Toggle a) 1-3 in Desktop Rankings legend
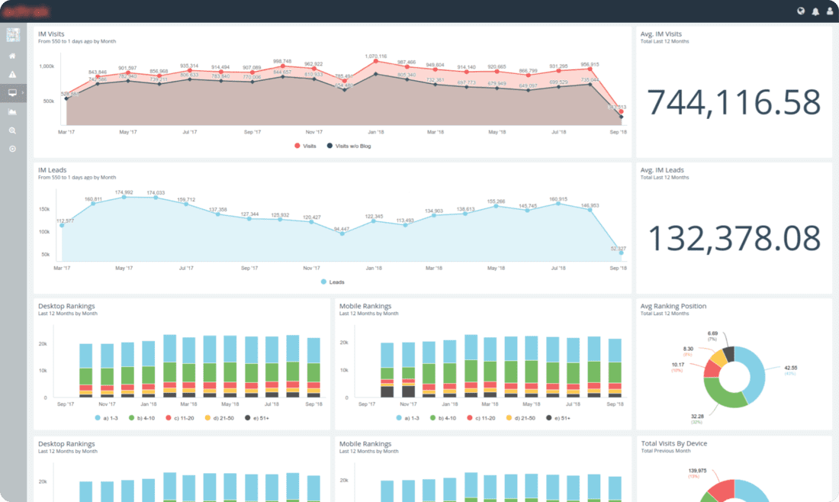Screen dimensions: 839x502 [107, 418]
